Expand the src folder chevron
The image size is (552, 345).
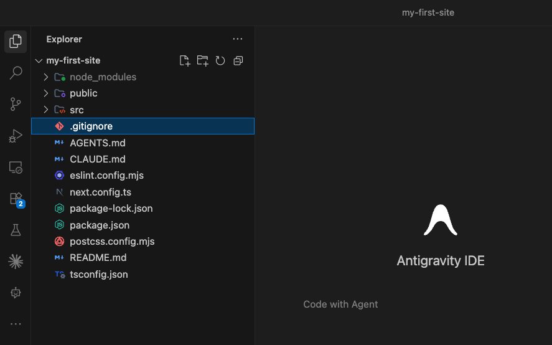point(46,110)
